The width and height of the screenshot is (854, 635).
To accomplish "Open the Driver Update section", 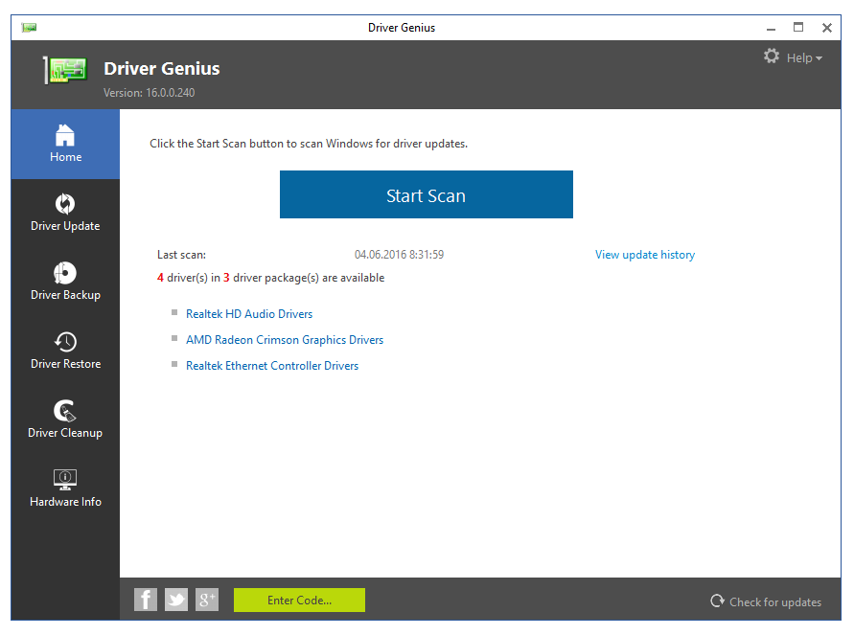I will (65, 213).
